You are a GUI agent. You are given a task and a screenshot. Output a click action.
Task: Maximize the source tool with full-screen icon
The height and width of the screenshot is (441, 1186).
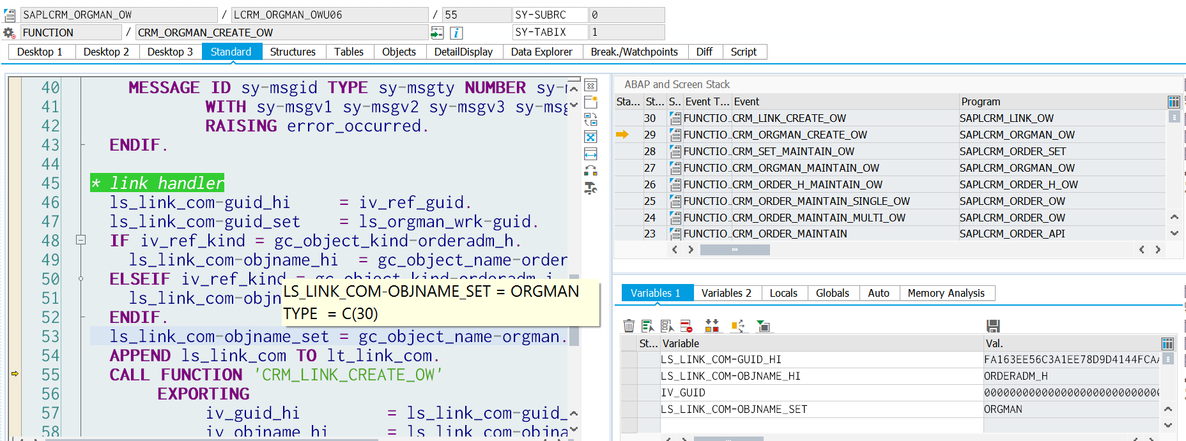(591, 137)
